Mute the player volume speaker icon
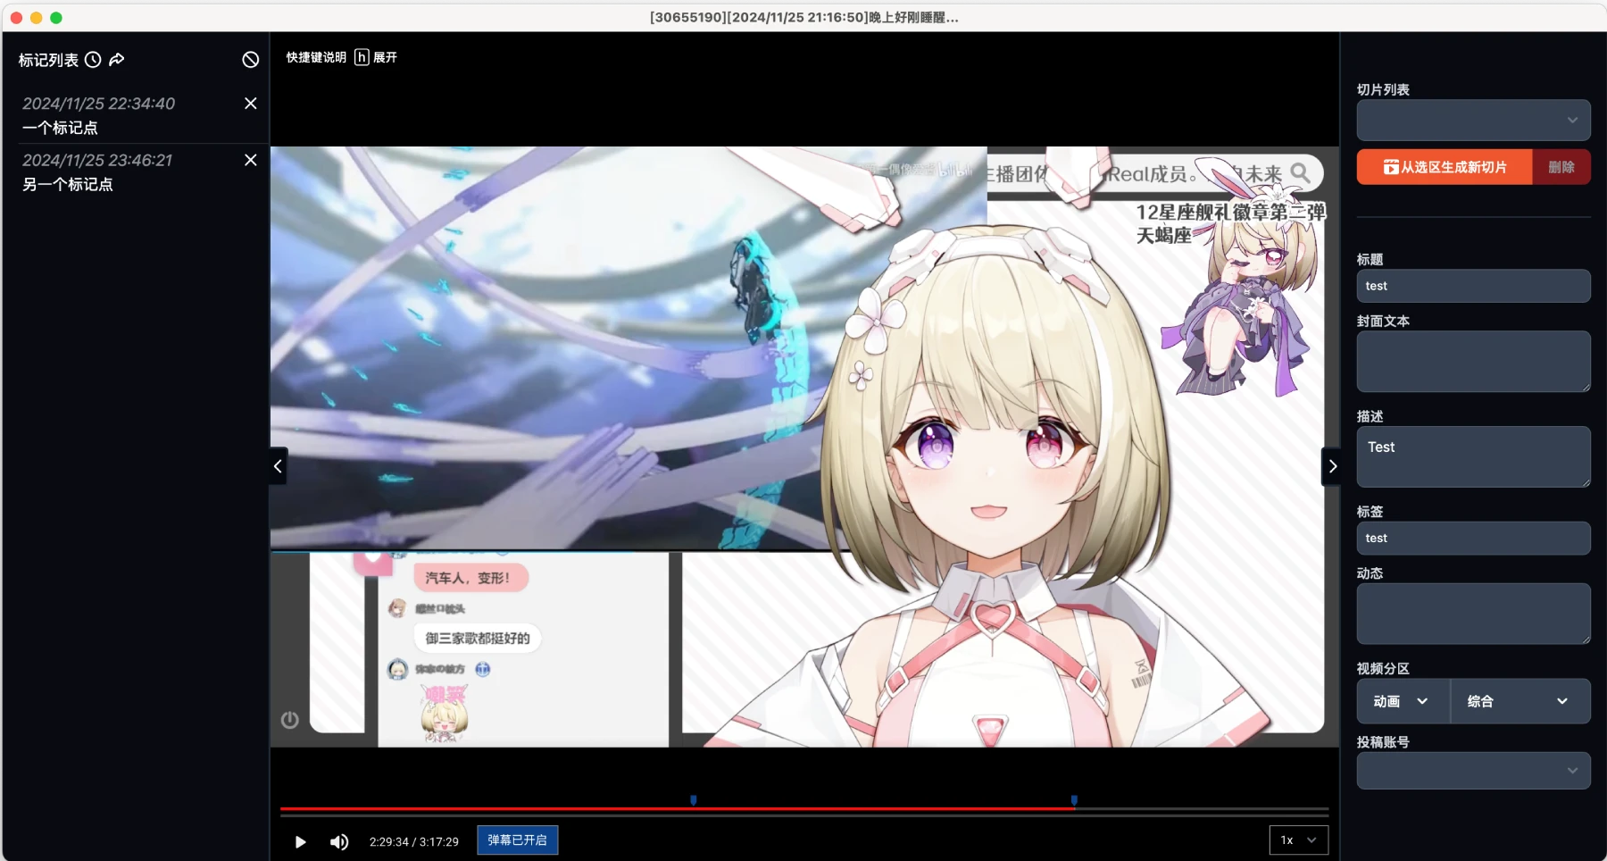Image resolution: width=1607 pixels, height=861 pixels. (339, 840)
